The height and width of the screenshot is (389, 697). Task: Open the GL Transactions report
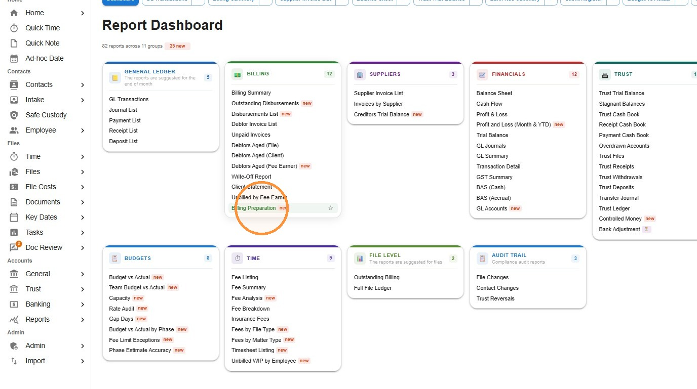tap(129, 99)
